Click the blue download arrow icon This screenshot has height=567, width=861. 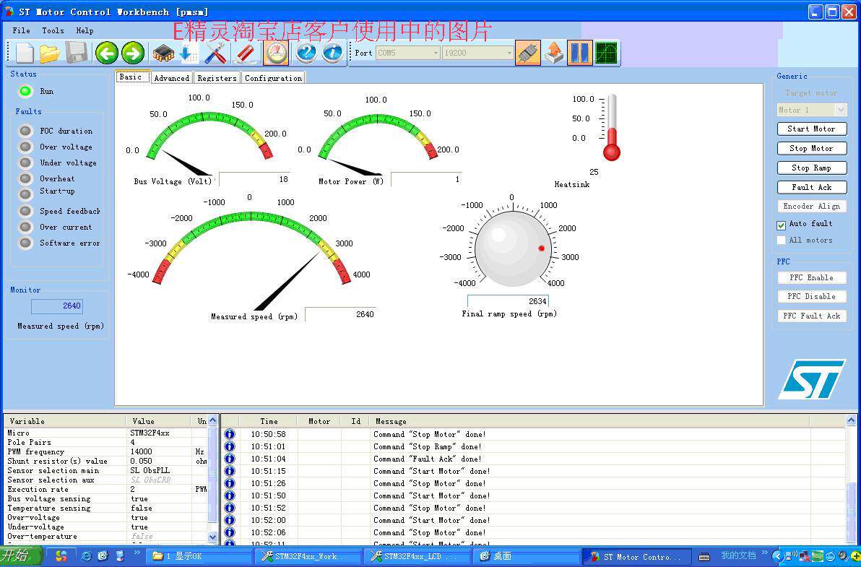coord(189,53)
